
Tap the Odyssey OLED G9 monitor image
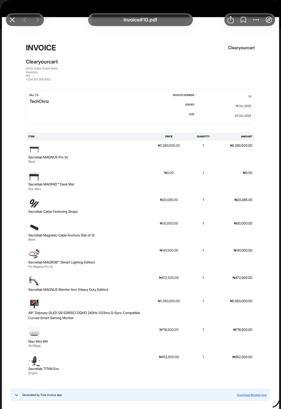coord(34,304)
